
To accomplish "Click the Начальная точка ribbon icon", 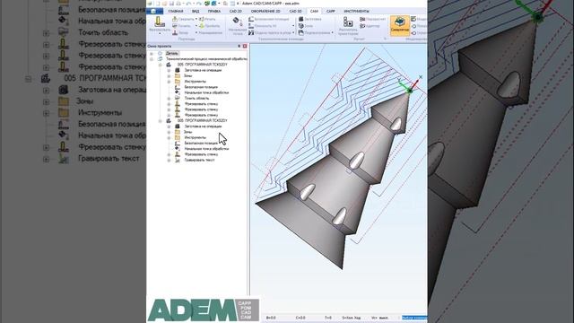I will 237,22.
